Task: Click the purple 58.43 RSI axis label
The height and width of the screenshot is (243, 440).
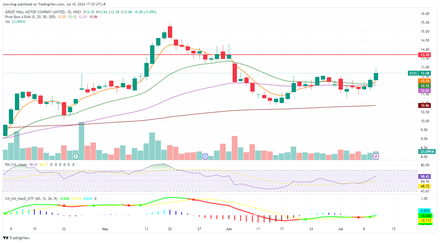Action: 425,177
